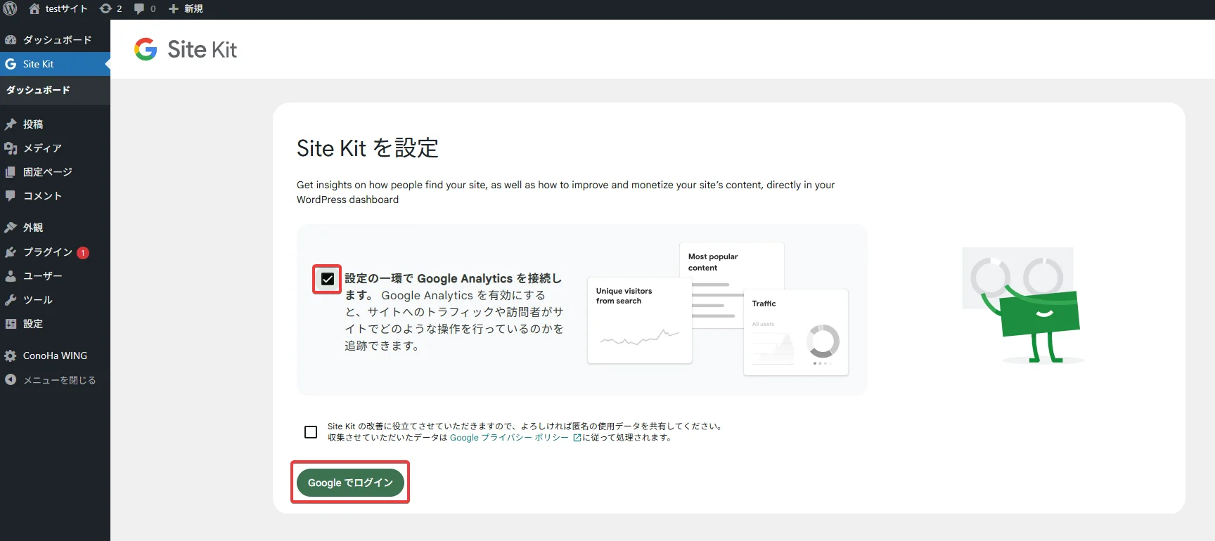
Task: Select the Site Kit sidebar menu item
Action: coord(55,64)
